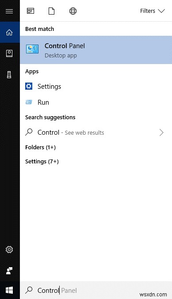Click the Windows Start button
The height and width of the screenshot is (299, 172).
(9, 291)
